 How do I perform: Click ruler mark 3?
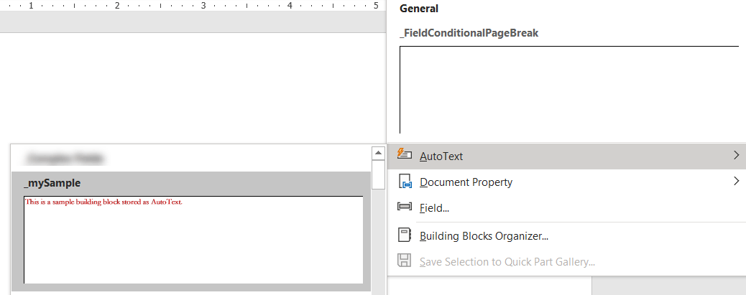203,6
